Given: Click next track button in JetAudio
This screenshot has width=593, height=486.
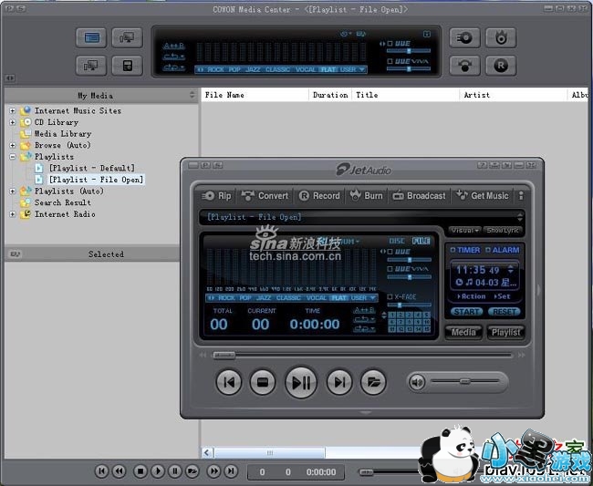Looking at the screenshot, I should tap(339, 382).
